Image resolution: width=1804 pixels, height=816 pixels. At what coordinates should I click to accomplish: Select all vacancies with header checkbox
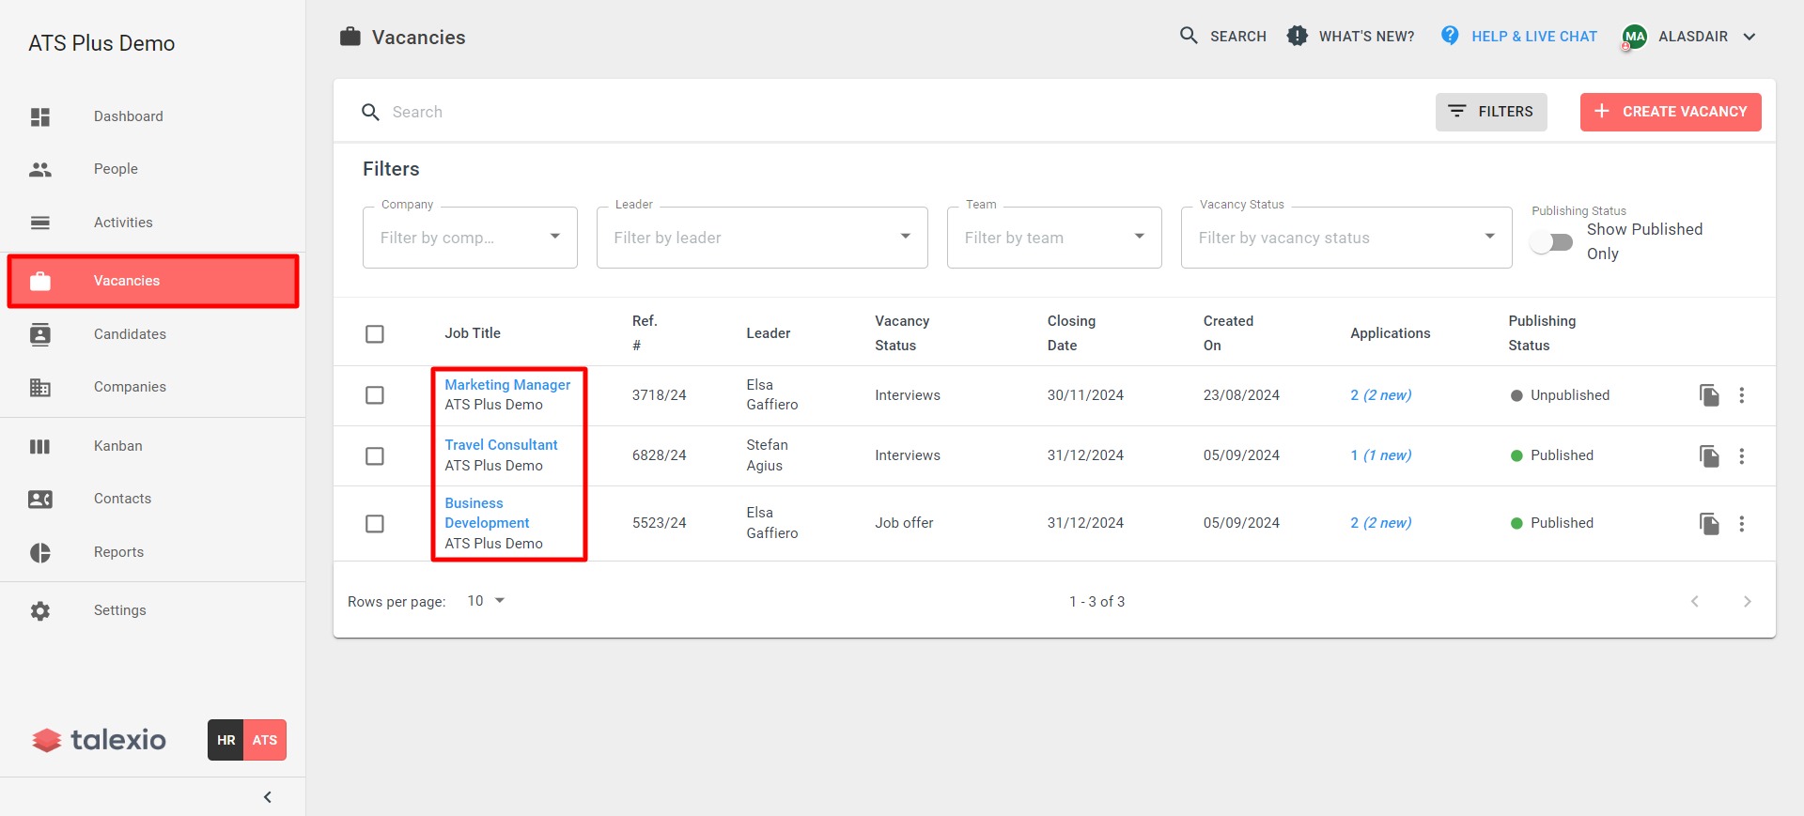coord(374,333)
